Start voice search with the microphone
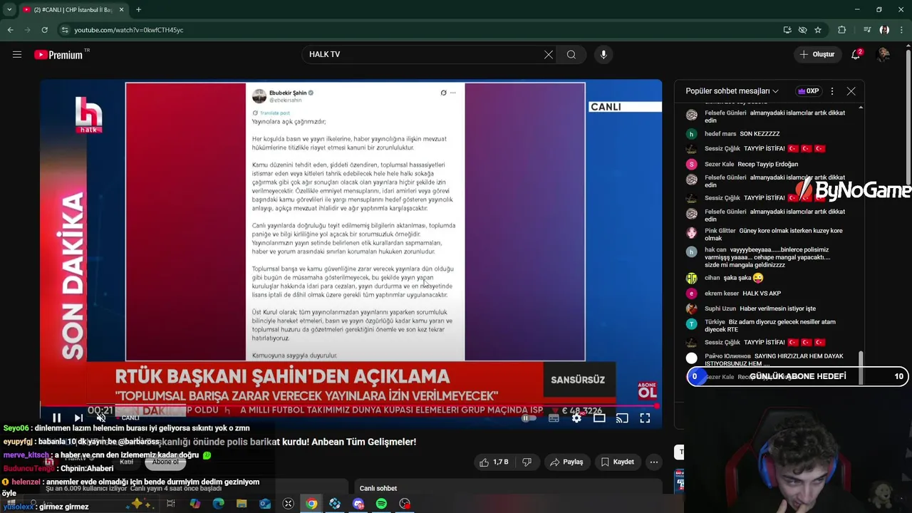This screenshot has width=912, height=513. [603, 54]
